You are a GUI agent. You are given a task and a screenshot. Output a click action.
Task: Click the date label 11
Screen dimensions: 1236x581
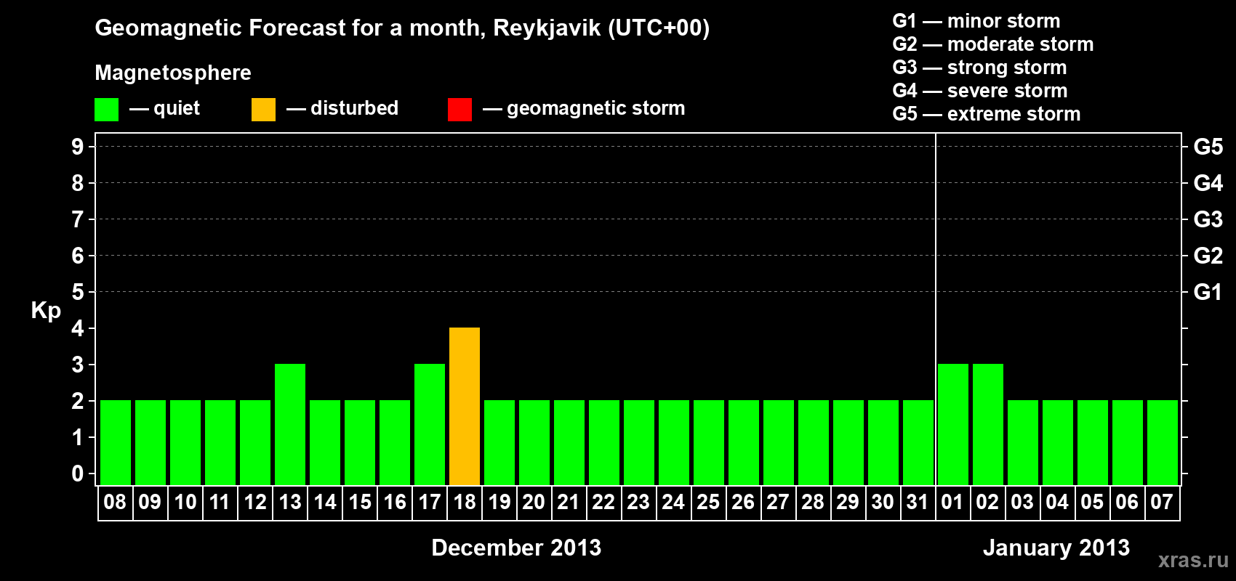tap(220, 502)
